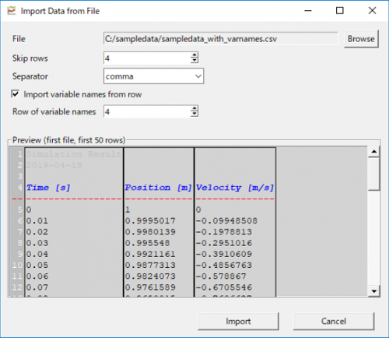Viewport: 389px width, 338px height.
Task: Click time value 0.03 in preview
Action: click(x=37, y=243)
